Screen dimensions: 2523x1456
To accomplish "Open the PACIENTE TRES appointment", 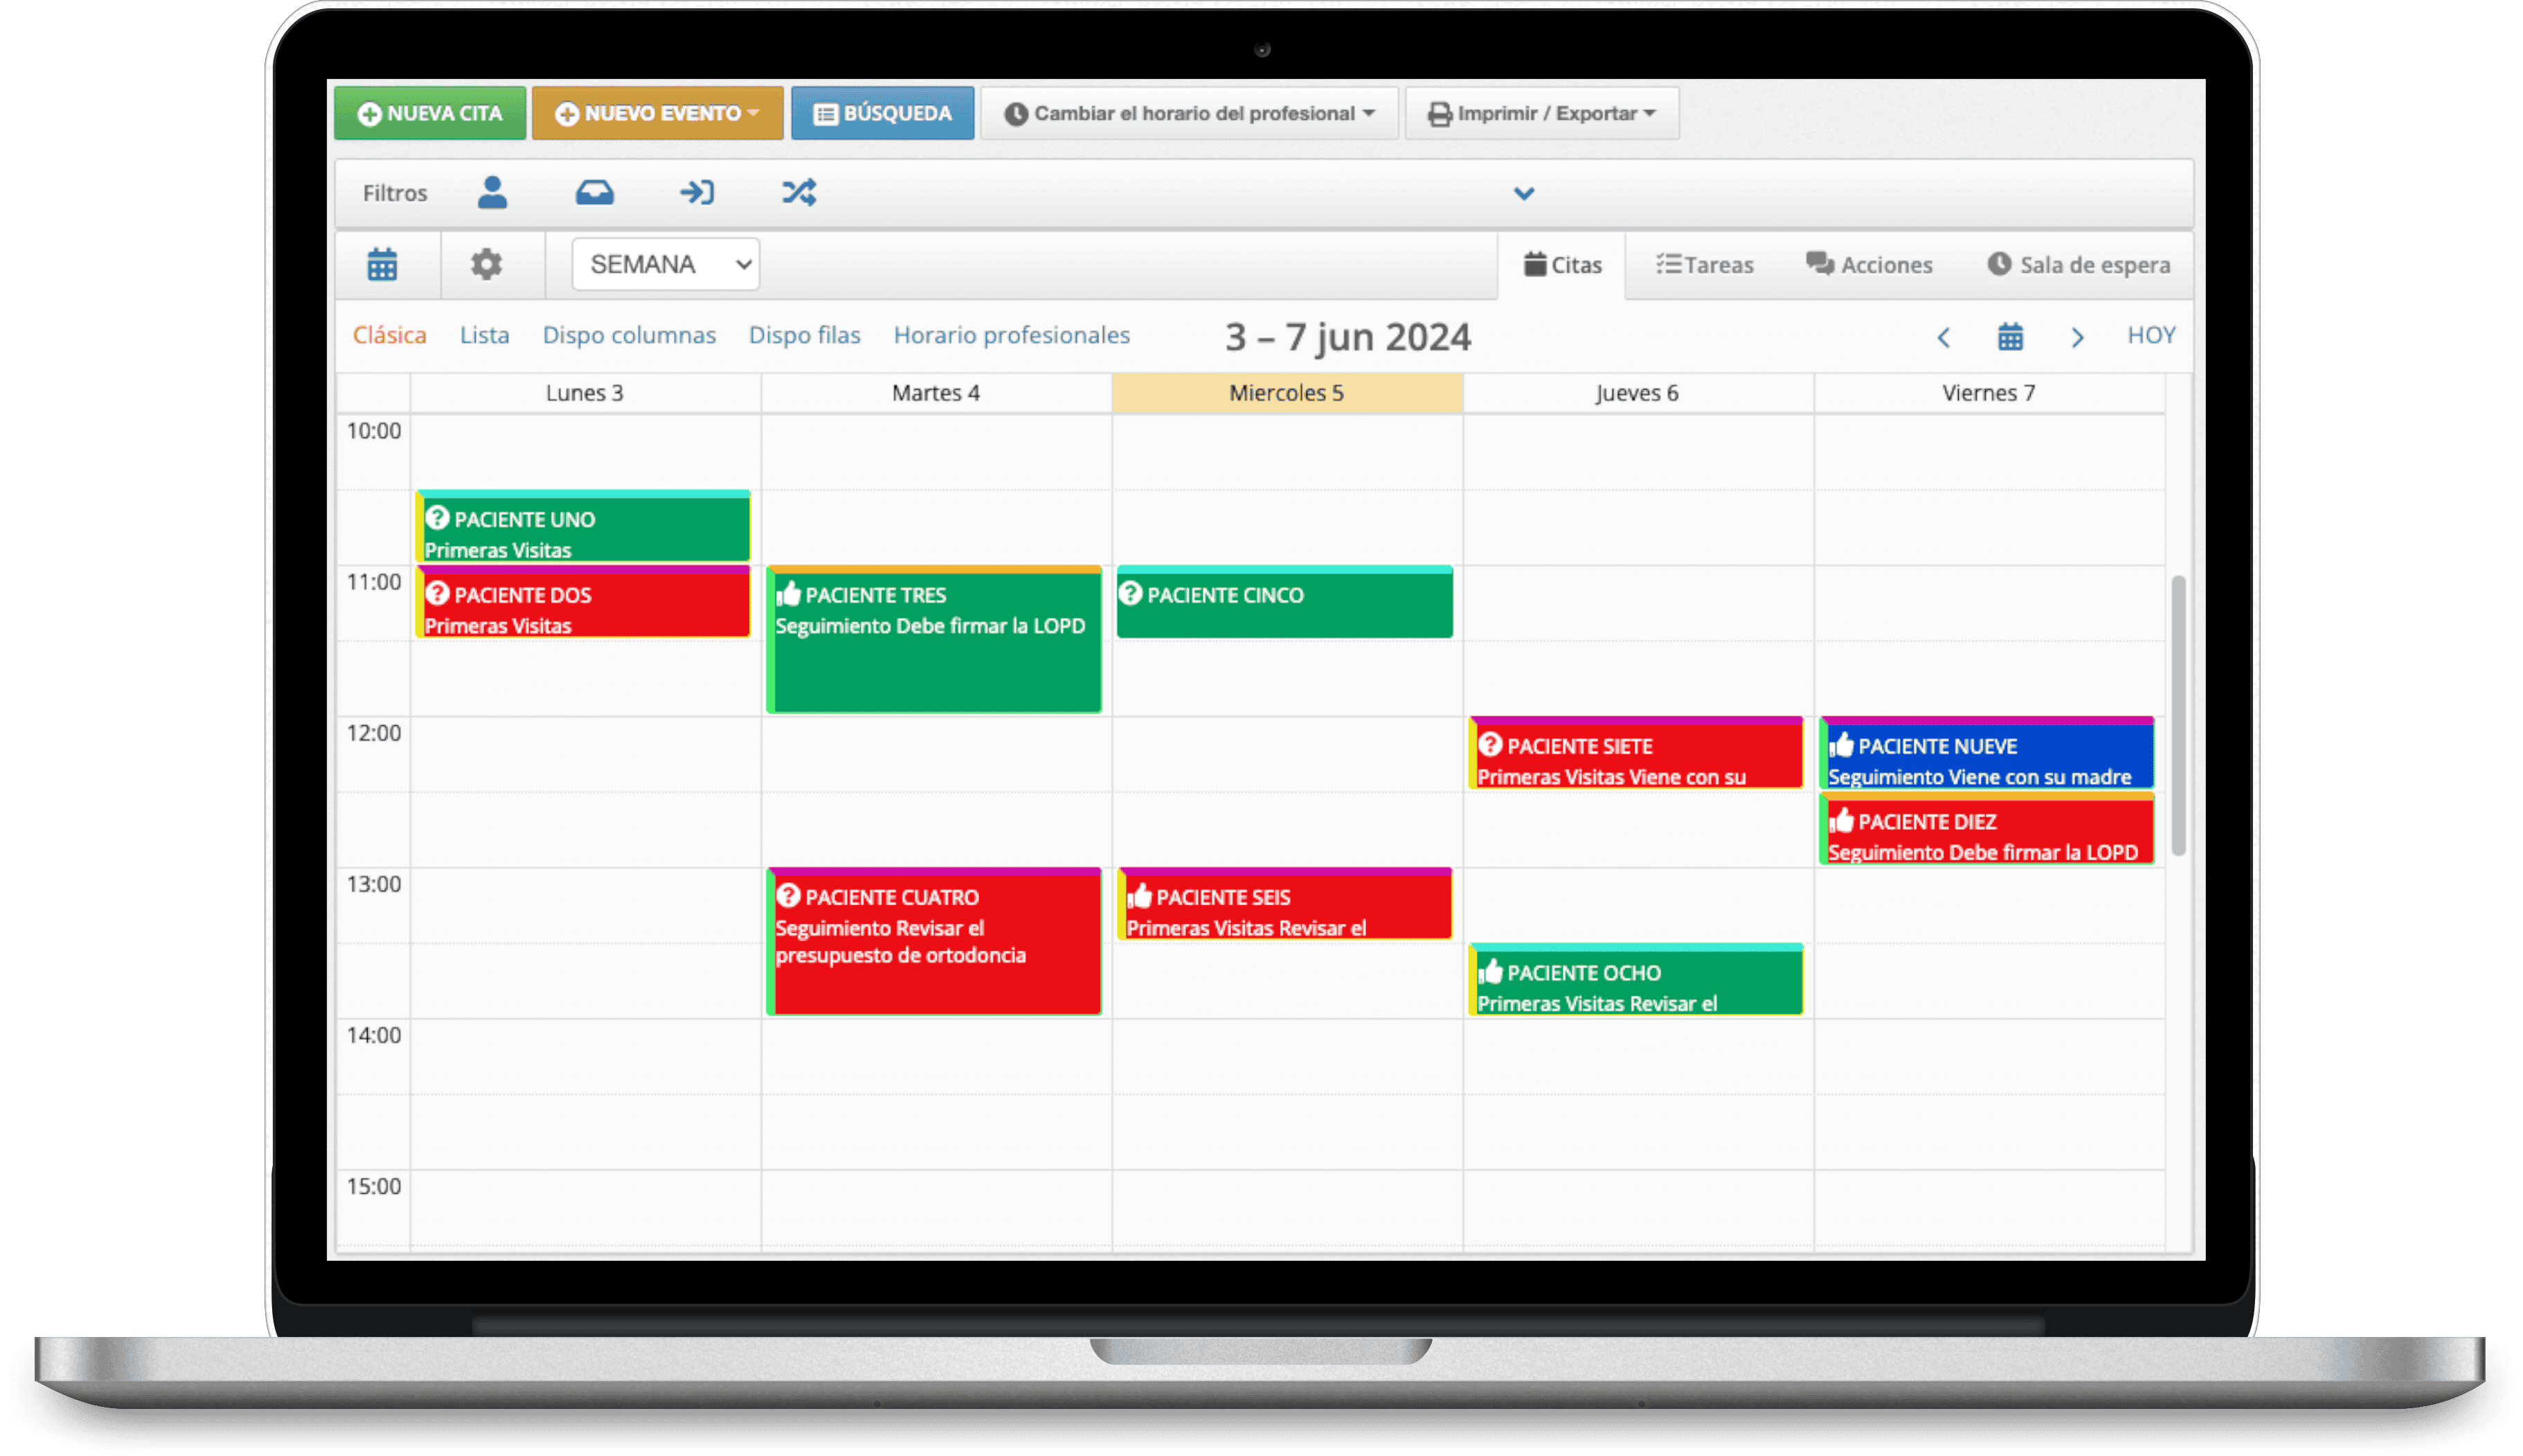I will pos(935,640).
